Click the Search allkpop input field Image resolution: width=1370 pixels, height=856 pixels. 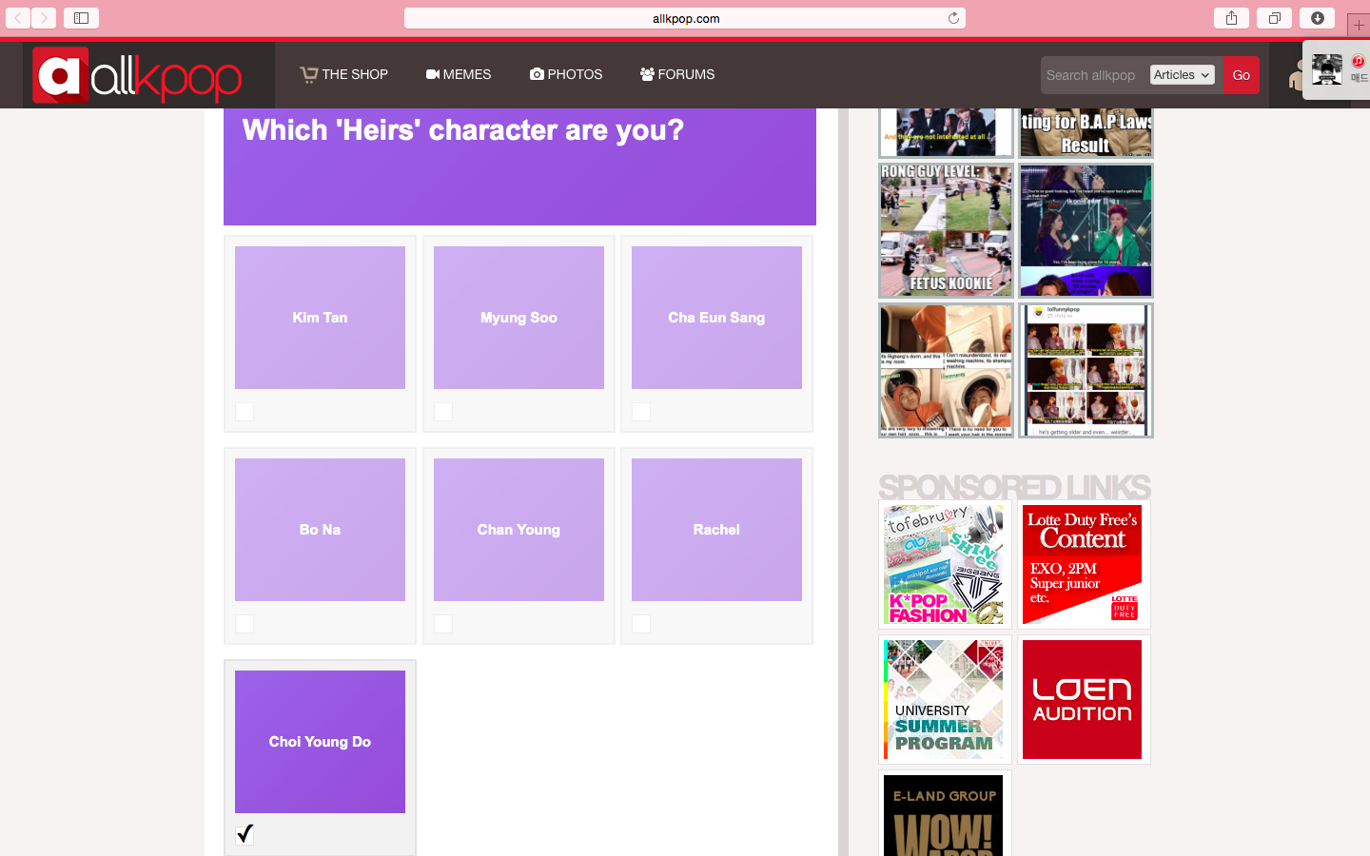click(x=1092, y=75)
